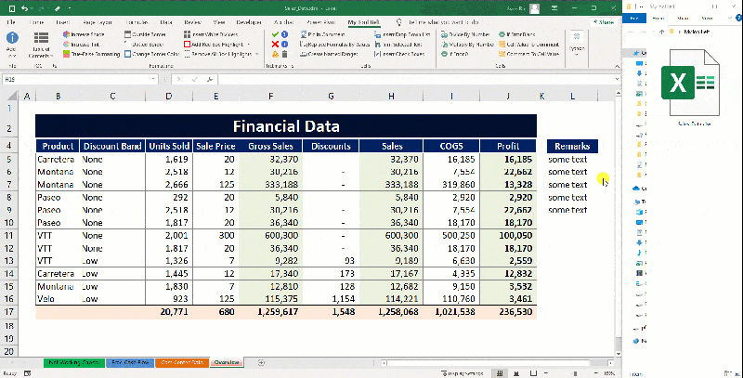
Task: Switch to Cost Center Data sheet
Action: coord(182,363)
